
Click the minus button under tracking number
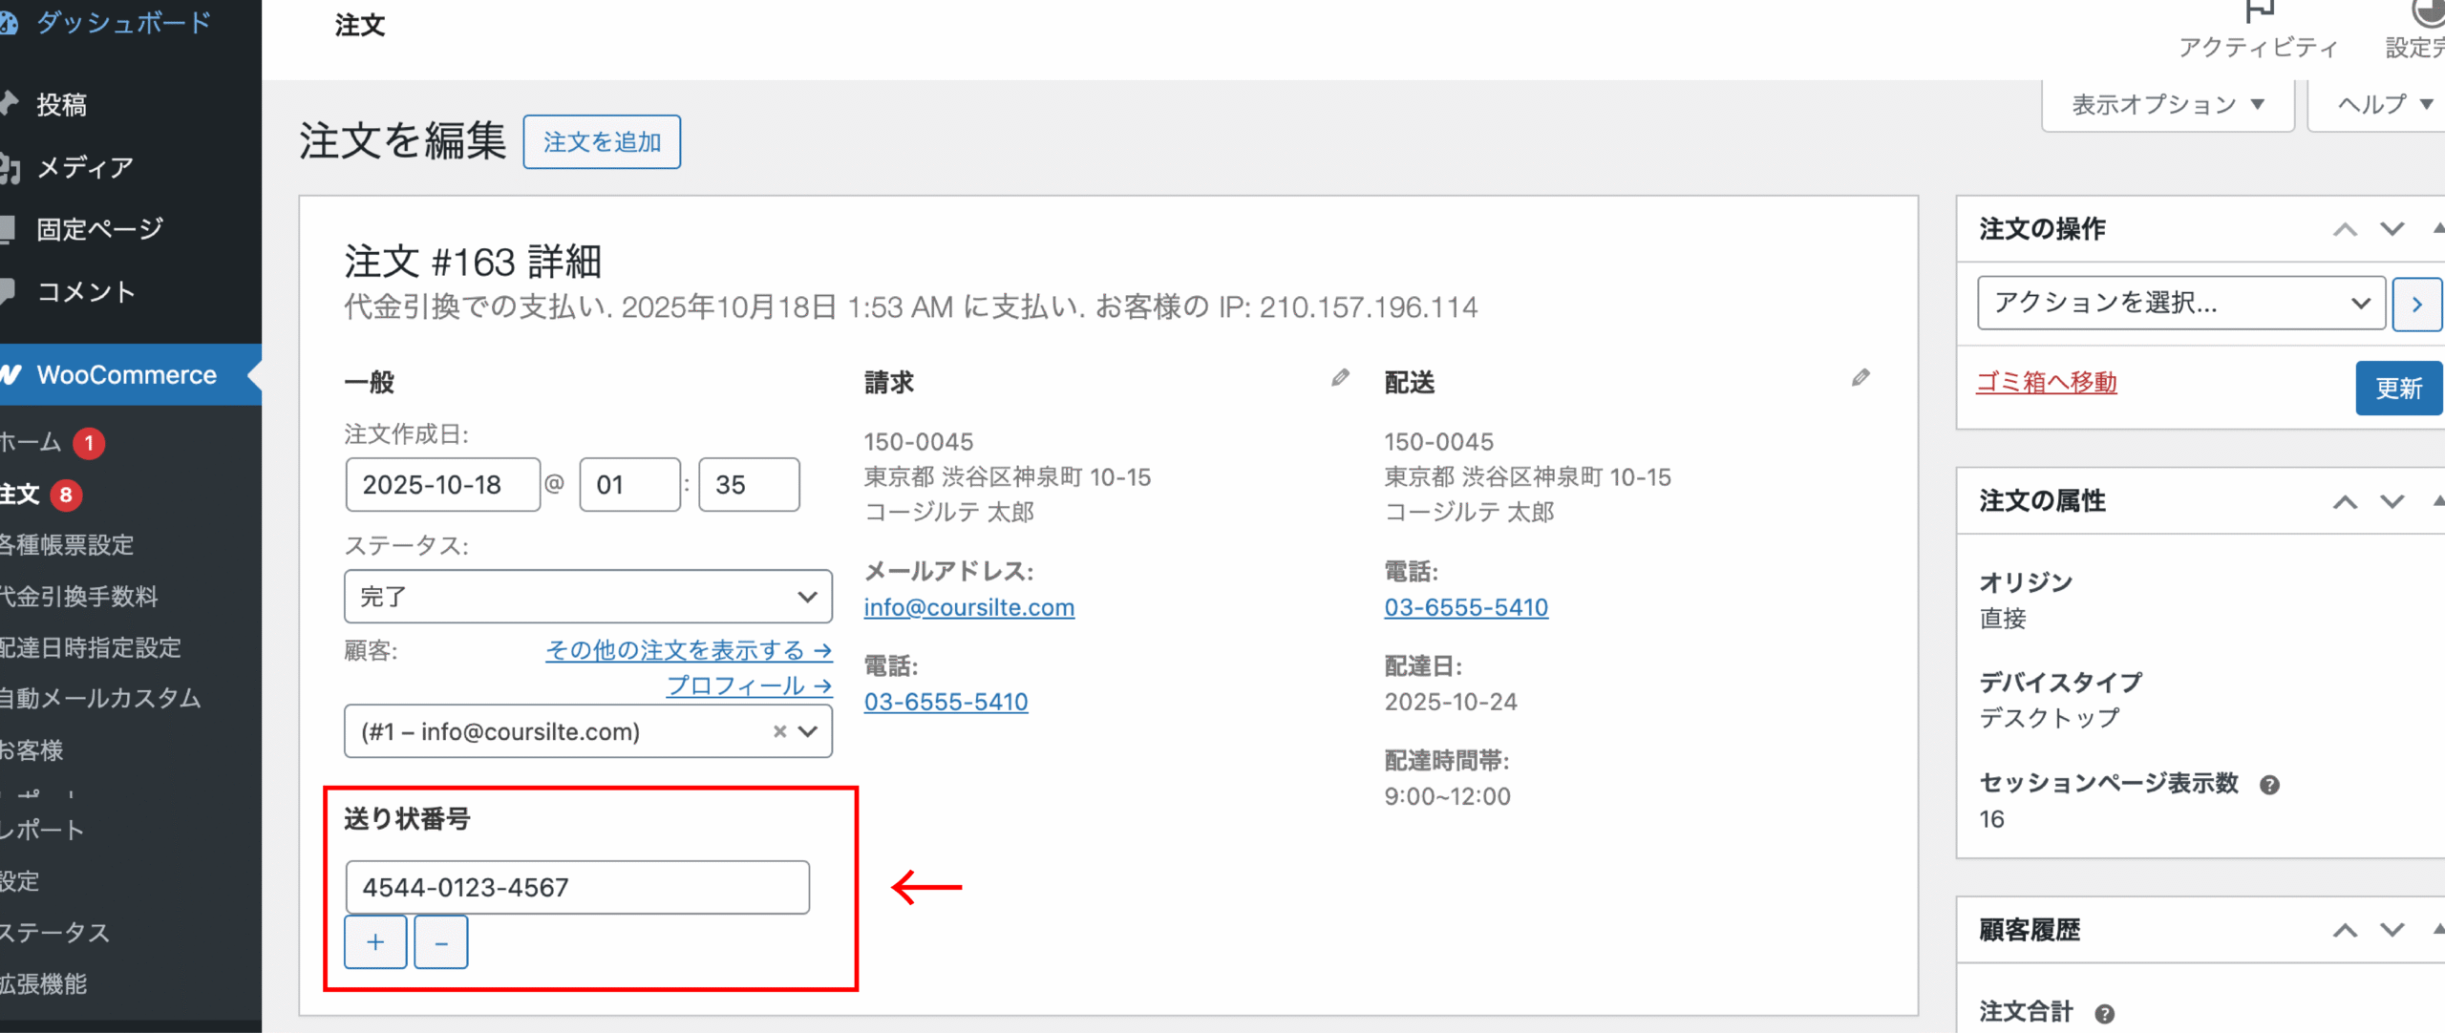point(441,942)
